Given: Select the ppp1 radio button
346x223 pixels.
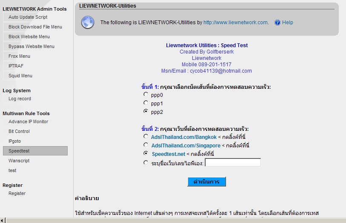Looking at the screenshot, I should 146,103.
